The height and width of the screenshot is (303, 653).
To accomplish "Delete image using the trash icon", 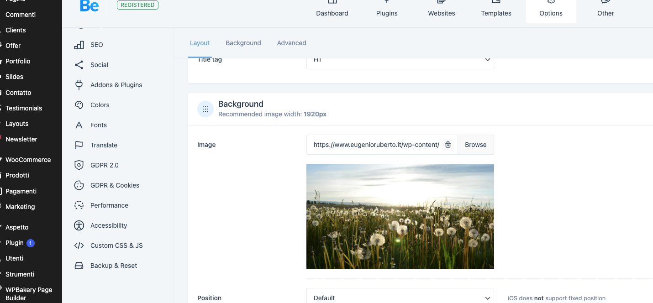I will click(448, 145).
